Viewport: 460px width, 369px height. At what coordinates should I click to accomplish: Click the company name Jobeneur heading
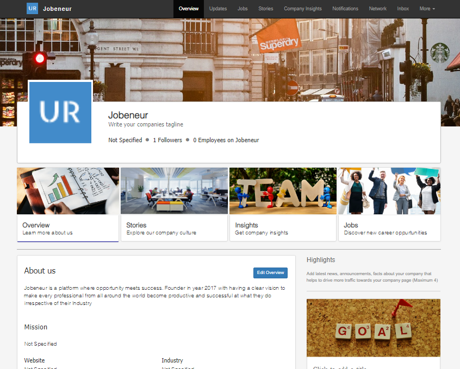click(128, 115)
